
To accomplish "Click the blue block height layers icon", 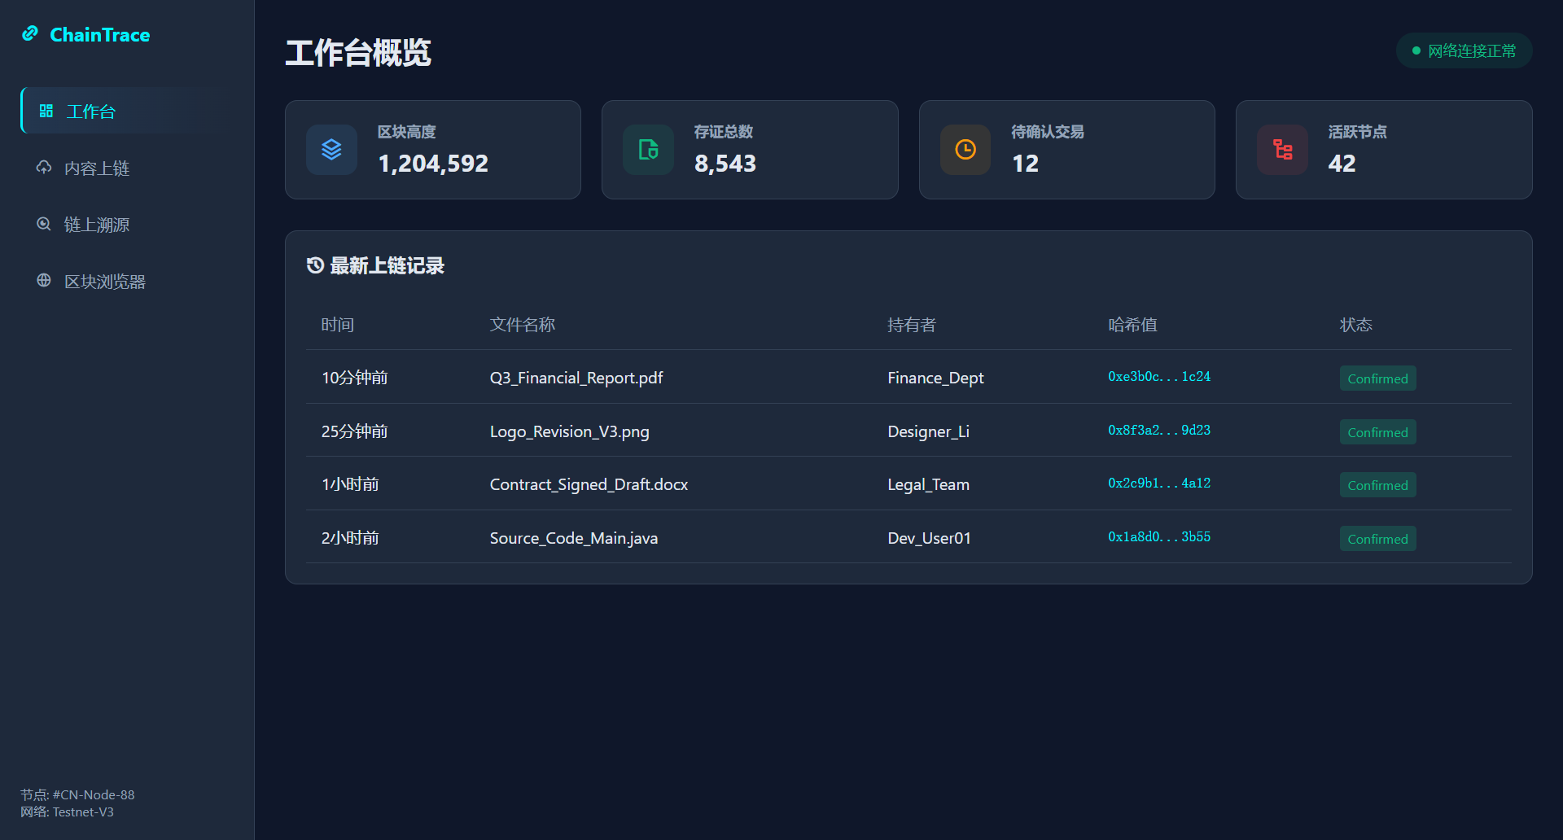I will click(x=331, y=150).
